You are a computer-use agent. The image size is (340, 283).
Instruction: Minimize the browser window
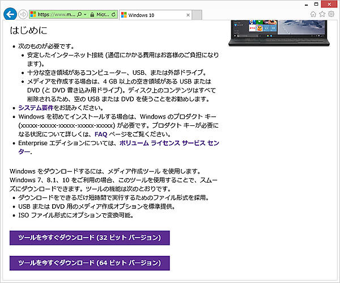(x=307, y=5)
